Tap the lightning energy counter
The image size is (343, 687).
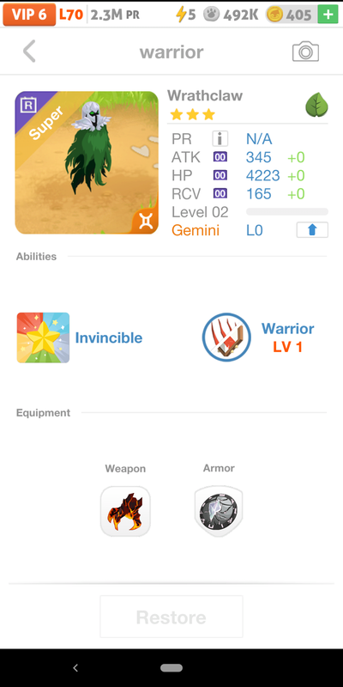click(185, 15)
